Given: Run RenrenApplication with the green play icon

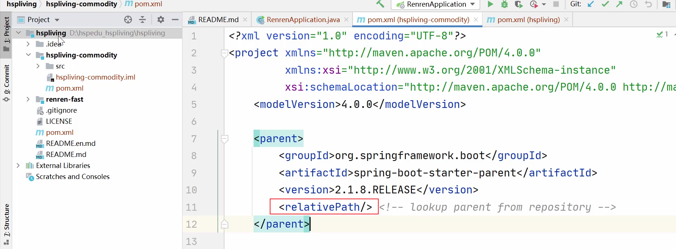Looking at the screenshot, I should pyautogui.click(x=490, y=4).
